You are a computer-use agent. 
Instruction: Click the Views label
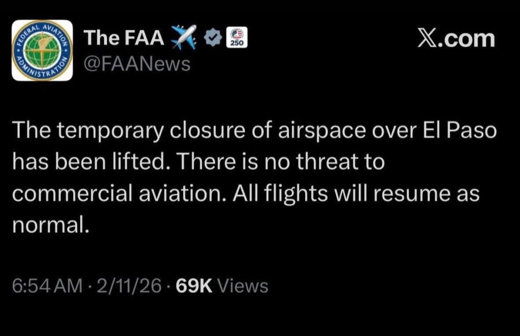[242, 286]
